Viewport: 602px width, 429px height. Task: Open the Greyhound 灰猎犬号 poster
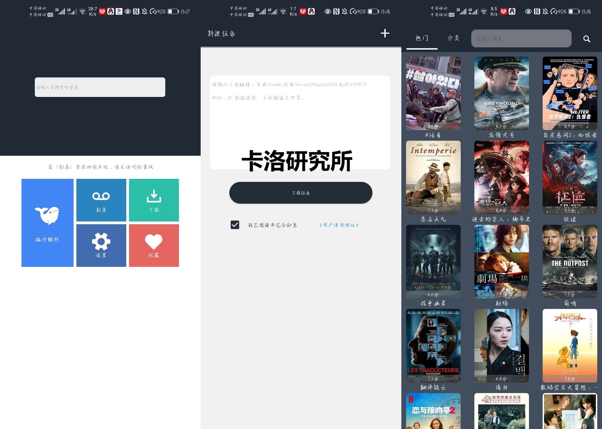pos(502,93)
